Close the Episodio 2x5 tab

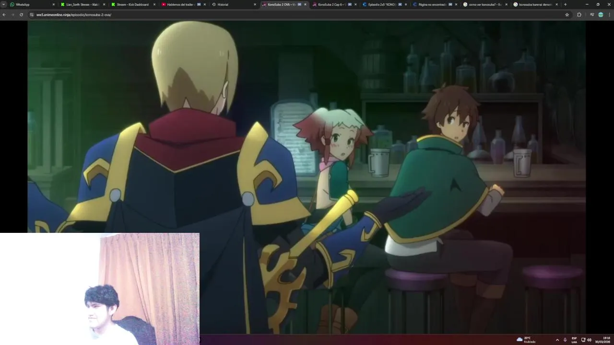coord(406,4)
